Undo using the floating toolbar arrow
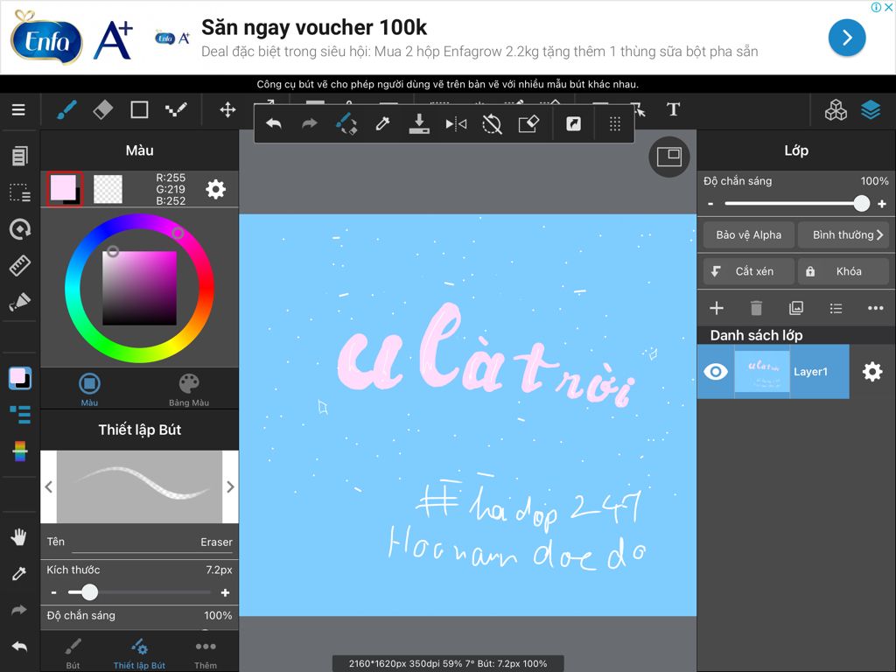896x672 pixels. click(274, 124)
